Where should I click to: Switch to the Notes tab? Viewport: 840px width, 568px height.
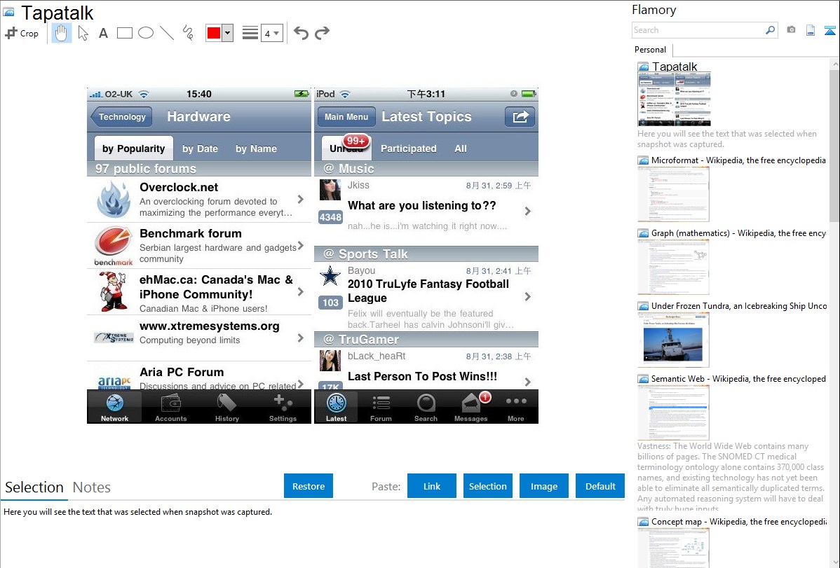click(x=92, y=487)
